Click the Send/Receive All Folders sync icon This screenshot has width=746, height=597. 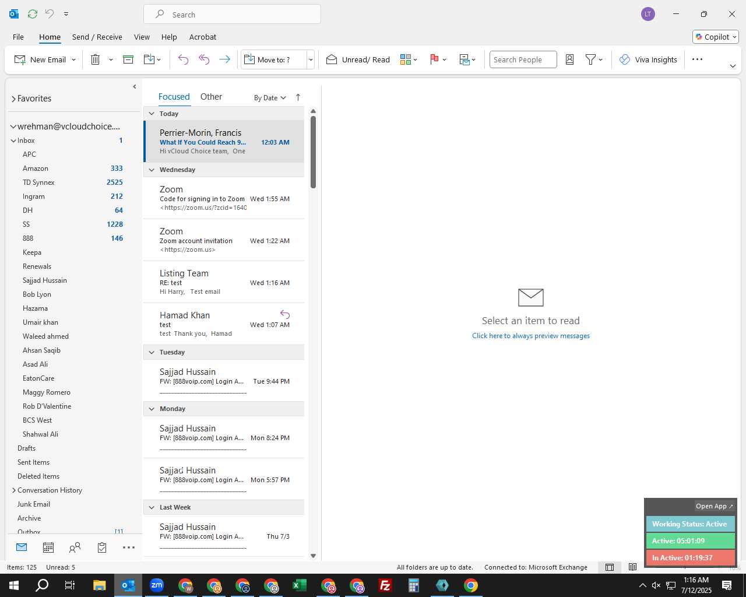tap(33, 13)
